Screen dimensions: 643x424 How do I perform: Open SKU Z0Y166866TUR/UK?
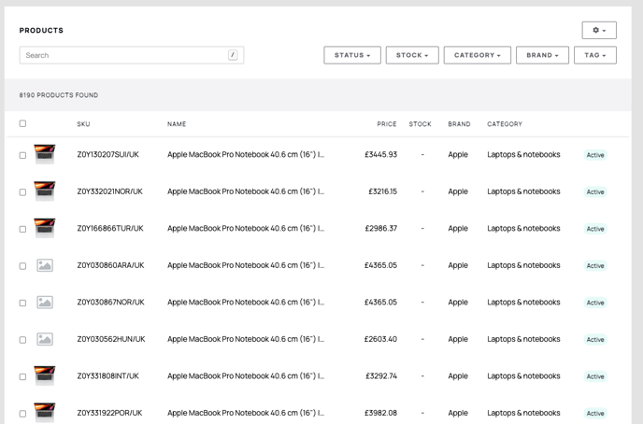(110, 228)
